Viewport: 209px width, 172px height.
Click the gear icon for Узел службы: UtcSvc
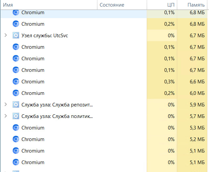(16, 36)
